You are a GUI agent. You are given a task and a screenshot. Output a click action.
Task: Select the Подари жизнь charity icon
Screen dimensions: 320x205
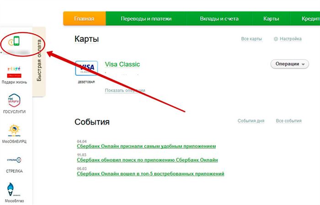point(14,72)
